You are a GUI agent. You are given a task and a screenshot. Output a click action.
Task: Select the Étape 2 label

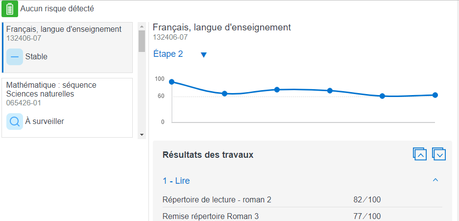coord(168,54)
